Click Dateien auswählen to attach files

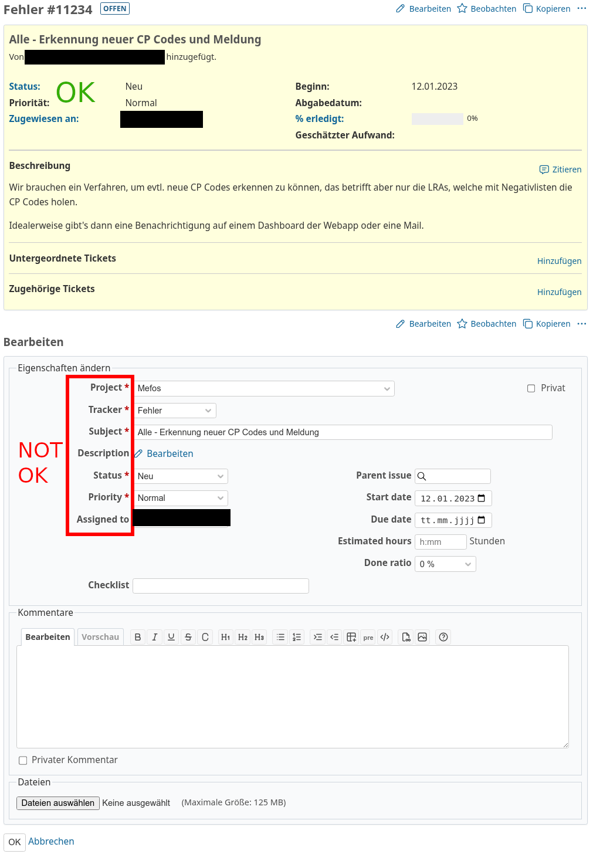click(58, 803)
